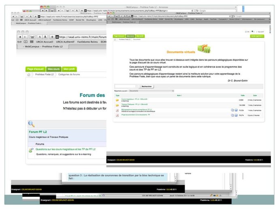Sort documents by Taille column header

(x=243, y=95)
